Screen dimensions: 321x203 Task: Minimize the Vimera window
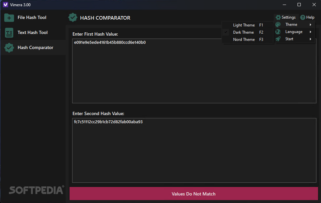[x=284, y=5]
